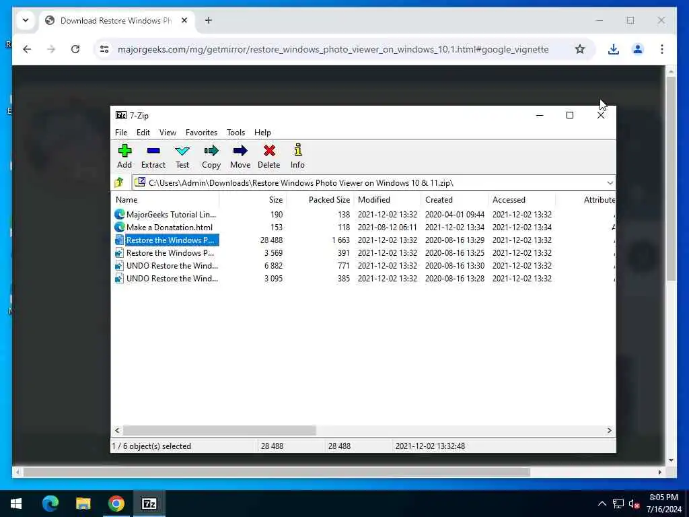
Task: Open a new Chrome tab
Action: [x=209, y=20]
